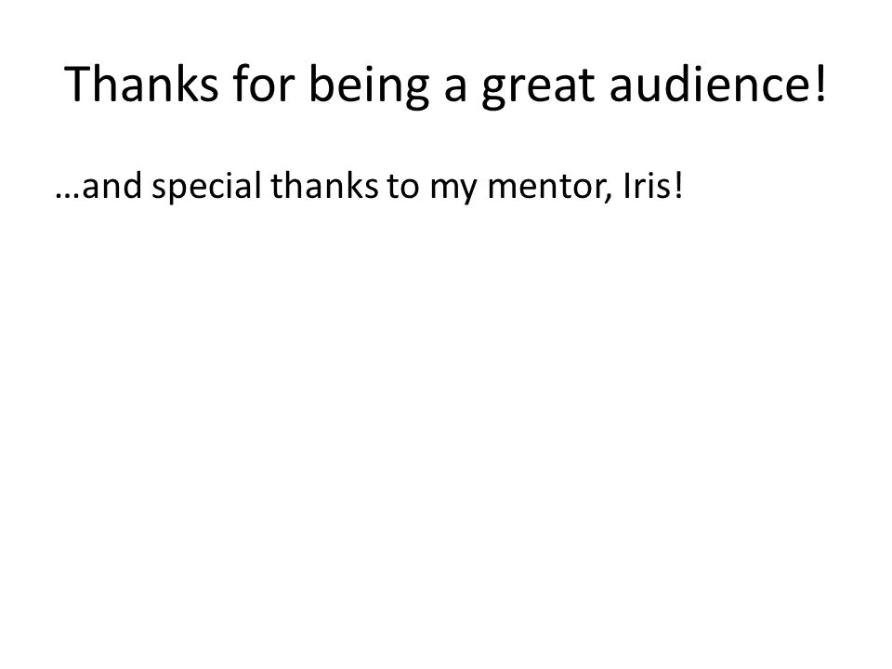Viewport: 892px width, 669px height.
Task: Click the letter "a" between being and great
Action: 455,88
